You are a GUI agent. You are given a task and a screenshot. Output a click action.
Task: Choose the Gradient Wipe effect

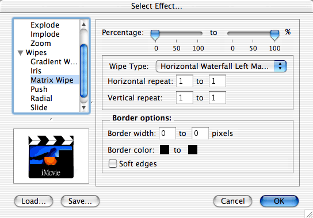54,62
